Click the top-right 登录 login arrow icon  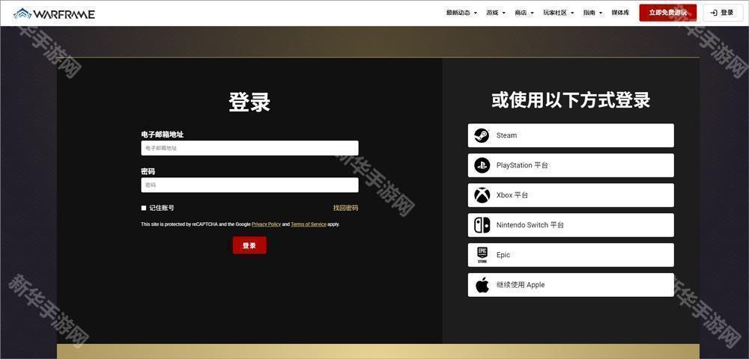point(714,13)
